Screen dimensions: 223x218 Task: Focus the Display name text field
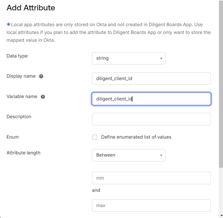coord(151,79)
